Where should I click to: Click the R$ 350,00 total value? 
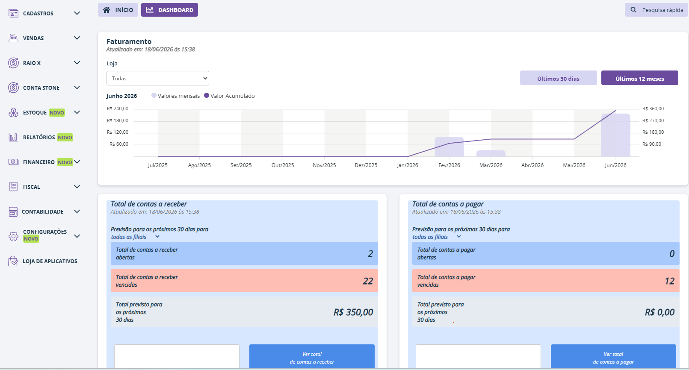click(x=353, y=312)
